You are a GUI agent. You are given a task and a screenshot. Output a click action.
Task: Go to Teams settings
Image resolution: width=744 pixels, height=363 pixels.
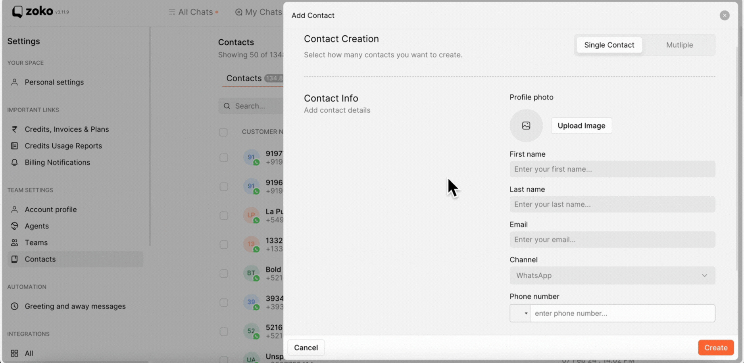[36, 243]
